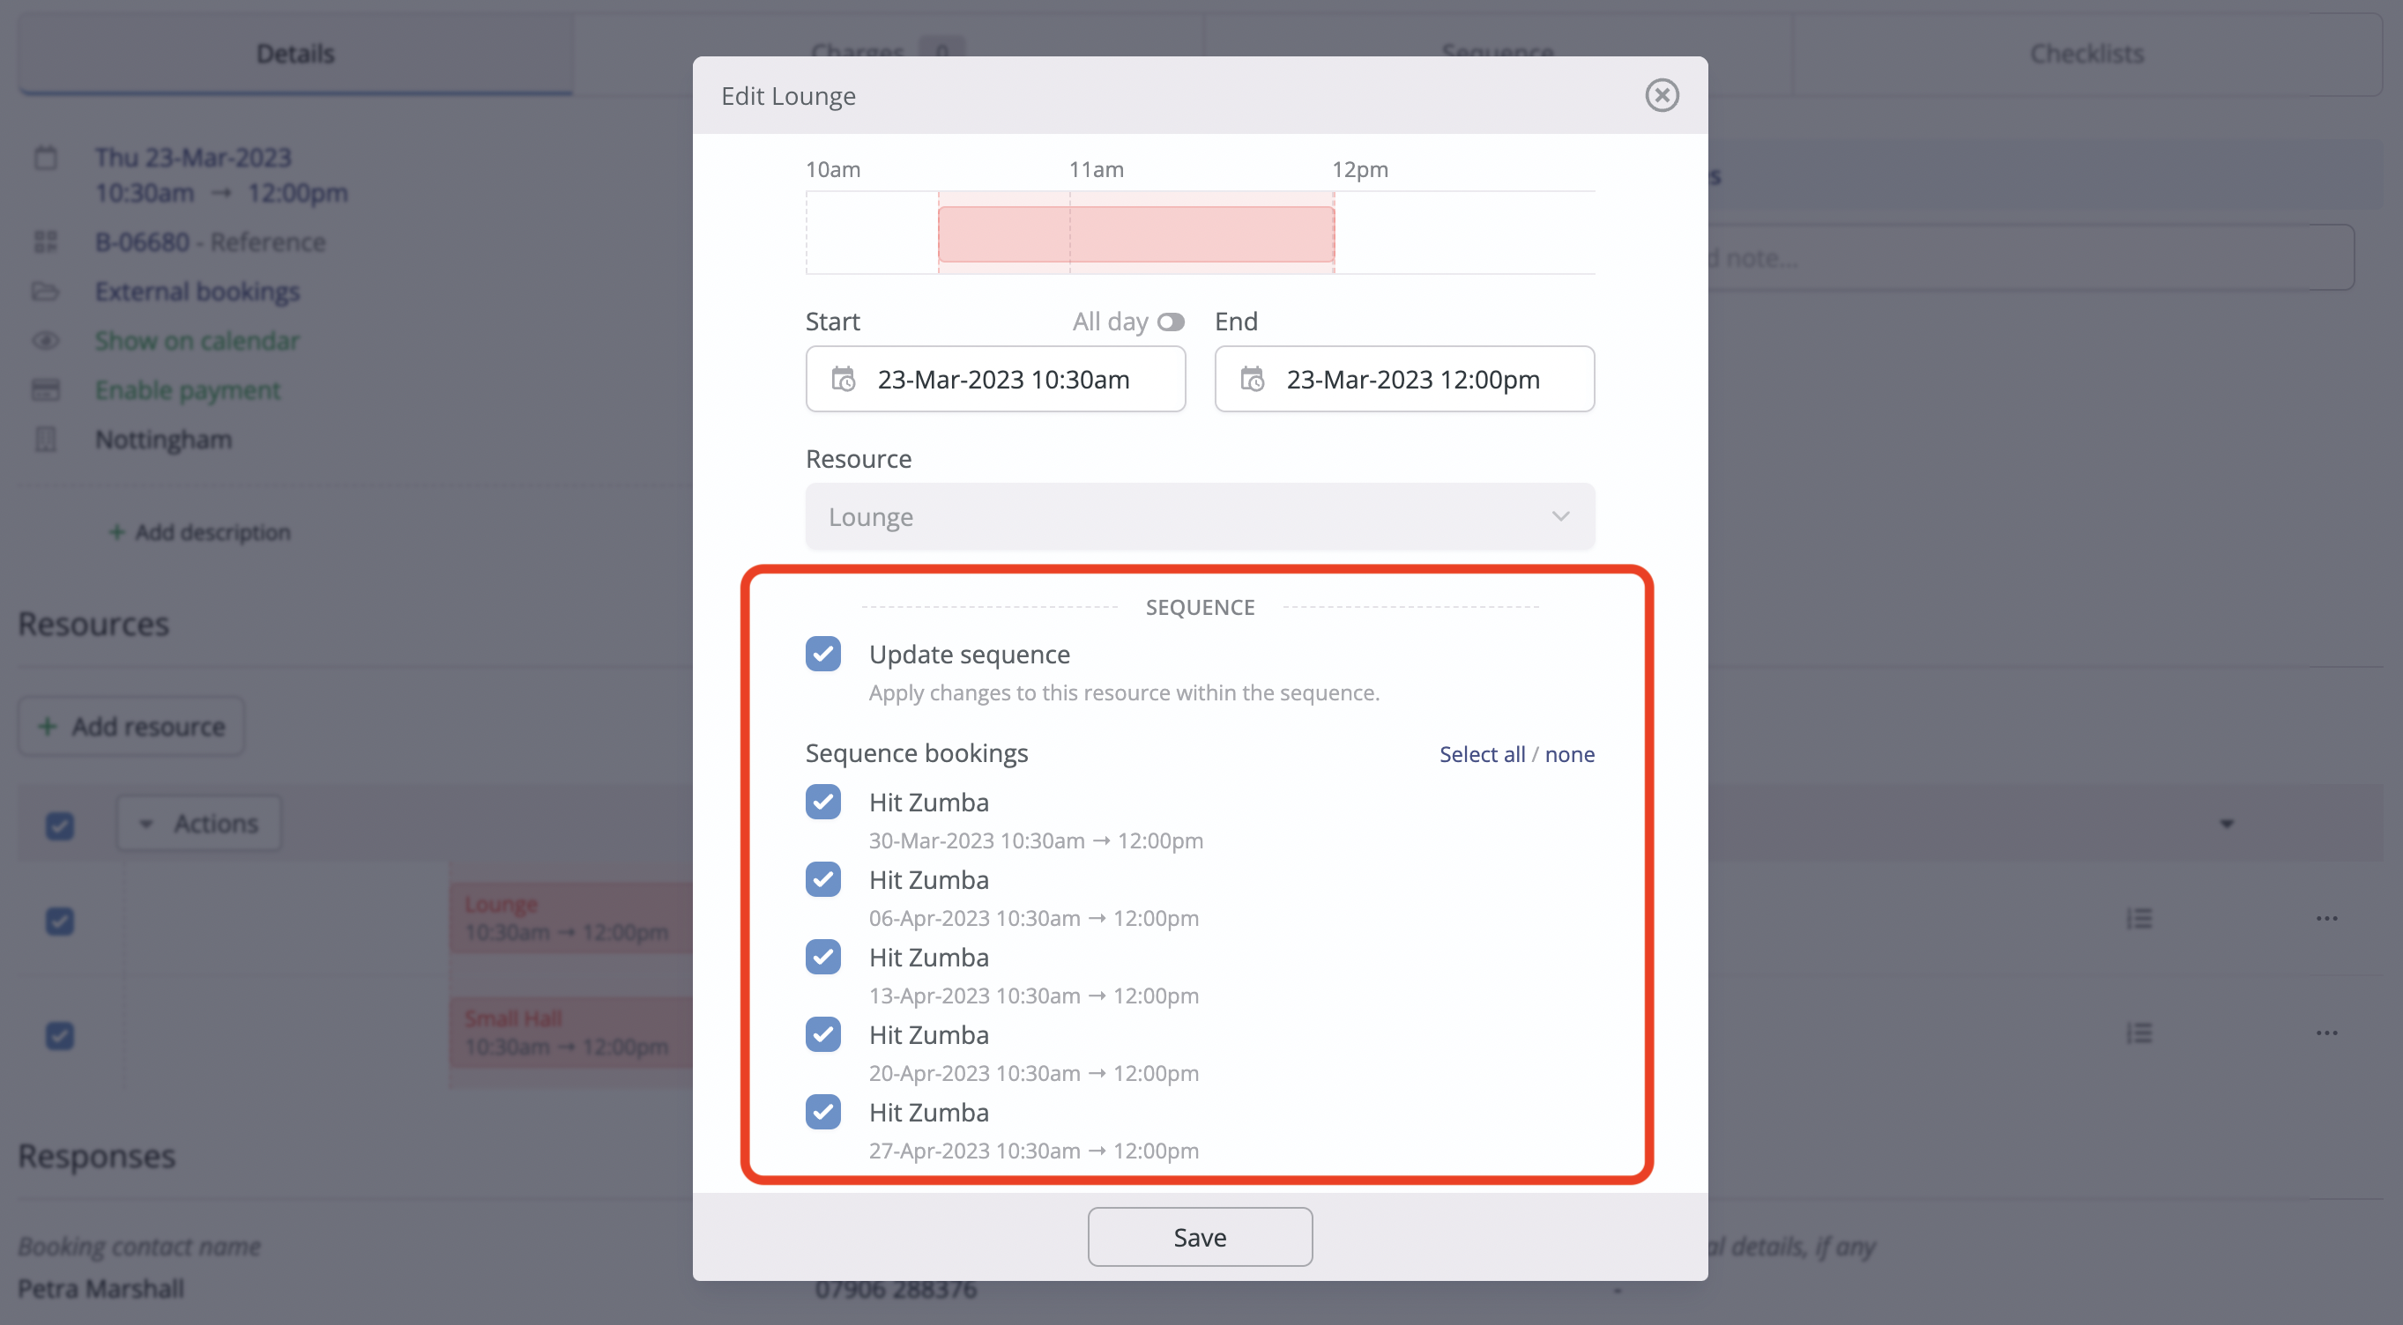Click the End date calendar icon
Viewport: 2403px width, 1325px height.
point(1252,379)
